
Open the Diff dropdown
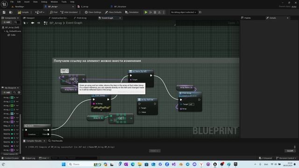pyautogui.click(x=40, y=12)
